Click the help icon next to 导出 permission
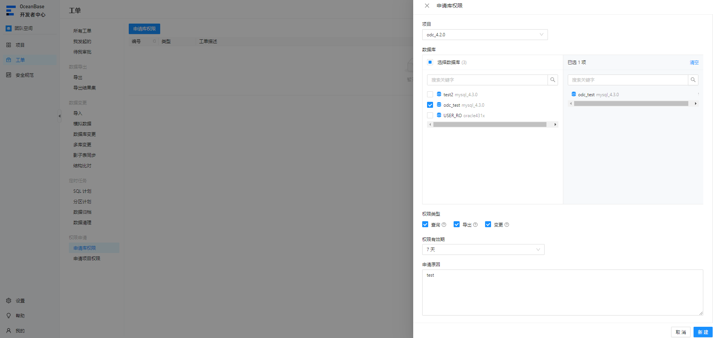Viewport: 713px width, 338px height. (x=475, y=225)
